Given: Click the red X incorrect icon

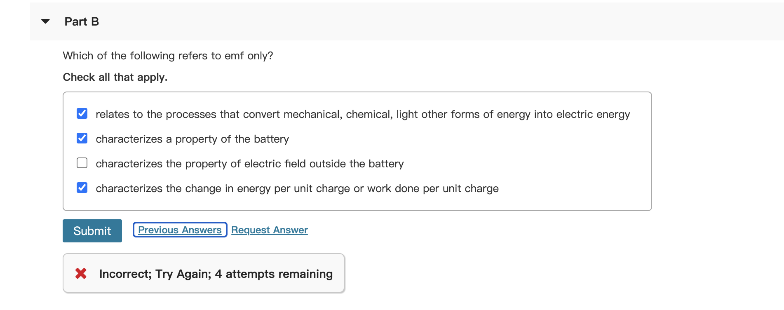Looking at the screenshot, I should [x=81, y=273].
